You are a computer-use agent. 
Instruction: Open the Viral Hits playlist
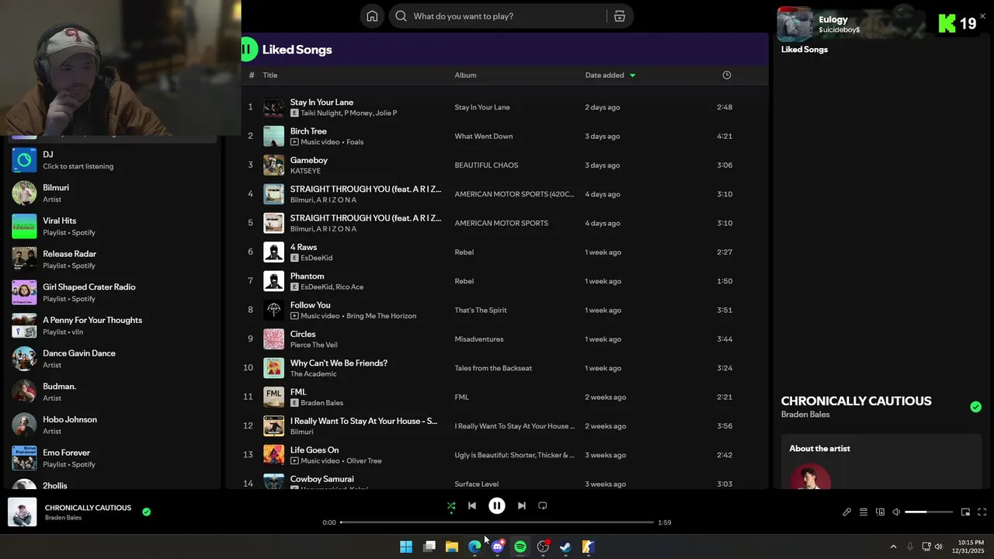click(x=113, y=226)
